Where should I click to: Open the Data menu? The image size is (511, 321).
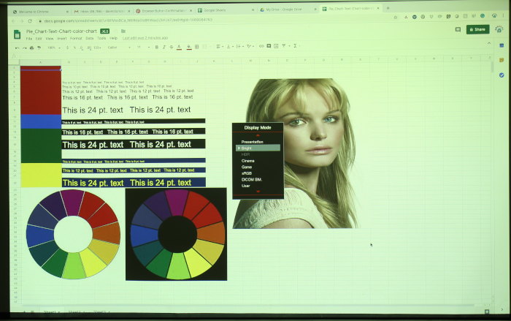pyautogui.click(x=90, y=38)
